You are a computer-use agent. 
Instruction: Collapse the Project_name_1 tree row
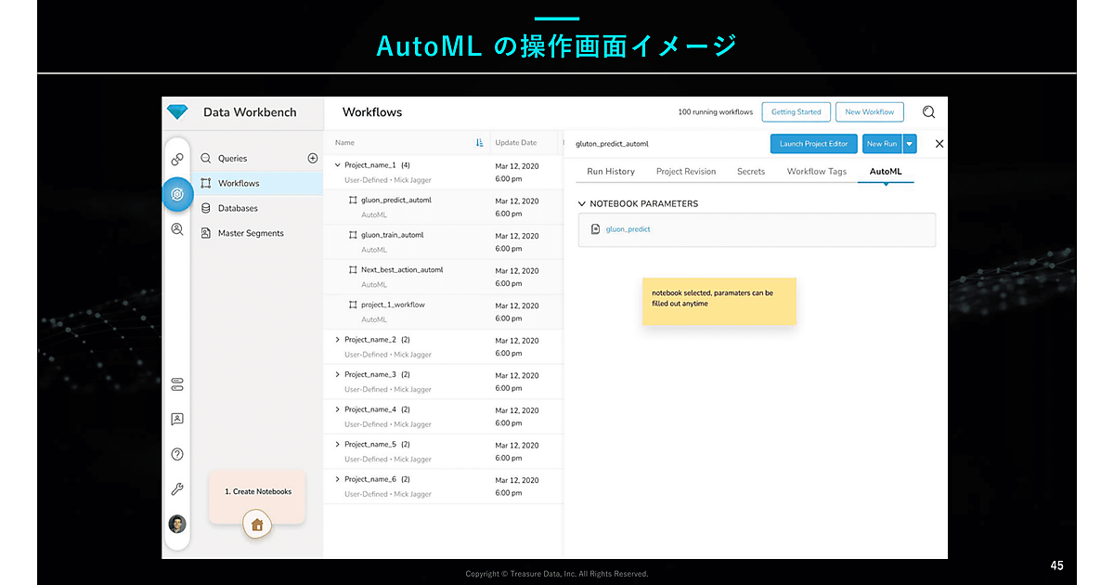[338, 165]
